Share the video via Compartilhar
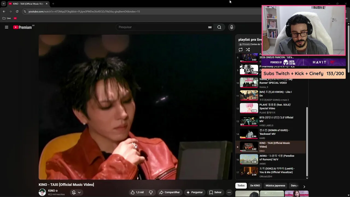350x197 pixels. (170, 192)
